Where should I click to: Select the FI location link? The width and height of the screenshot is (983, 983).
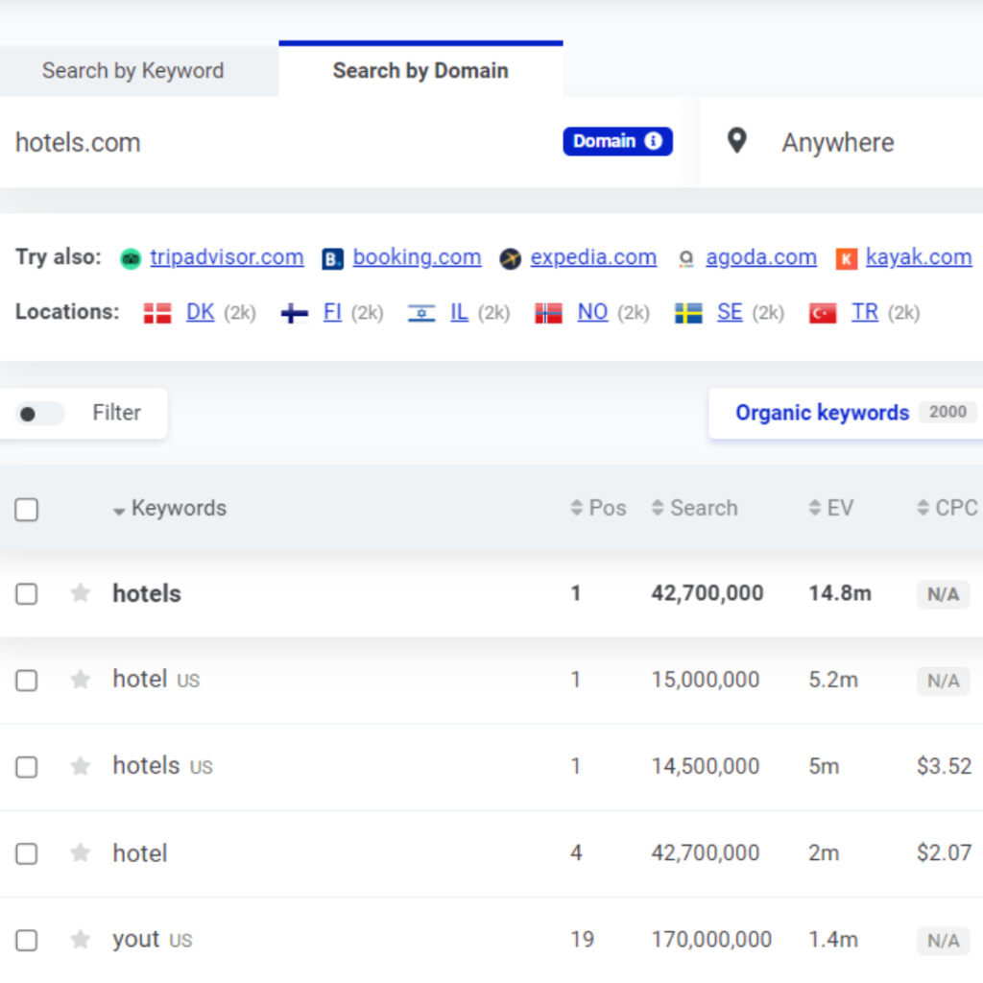(332, 312)
